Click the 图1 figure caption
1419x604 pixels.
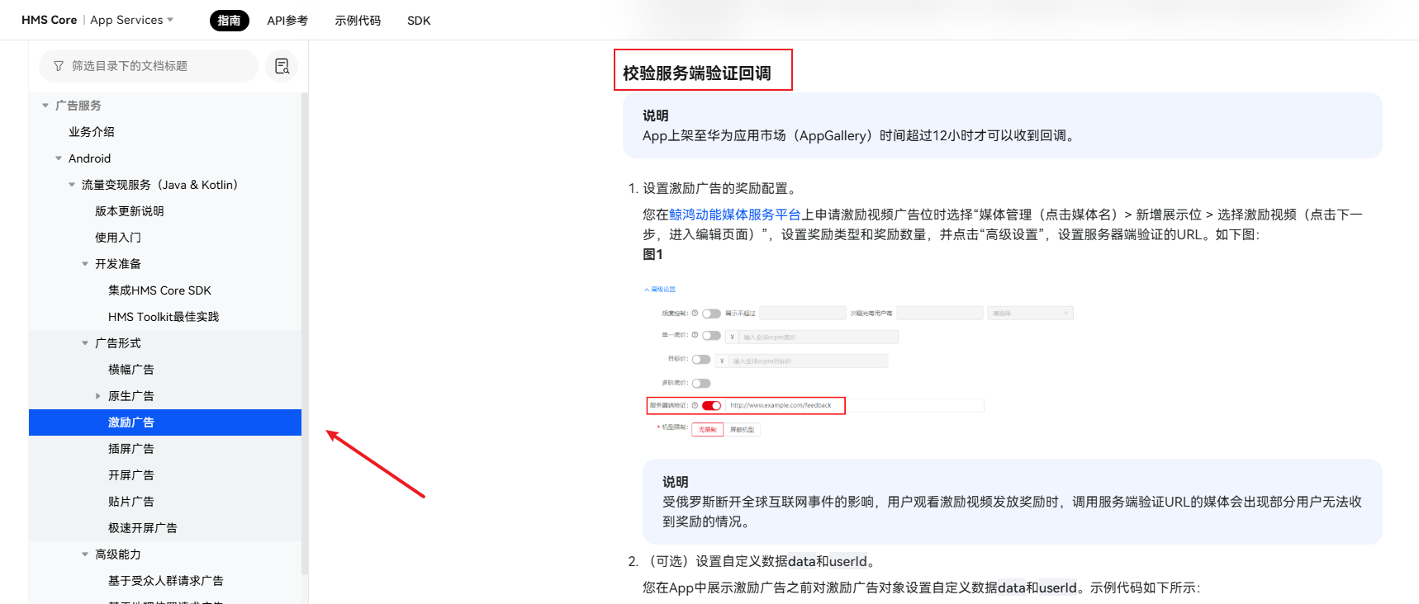[x=653, y=254]
